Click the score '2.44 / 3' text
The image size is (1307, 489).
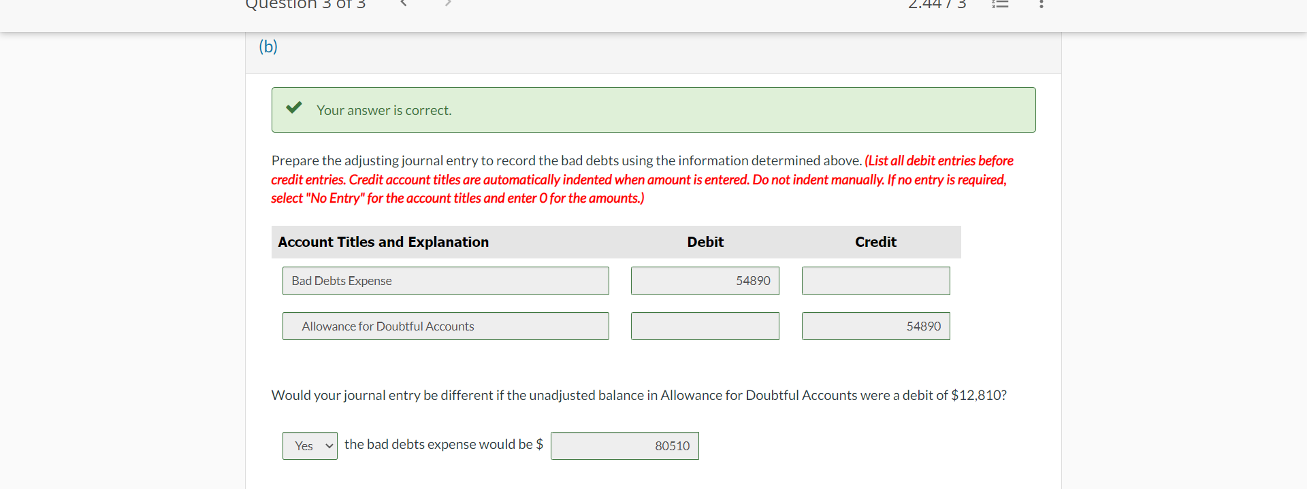[x=937, y=4]
